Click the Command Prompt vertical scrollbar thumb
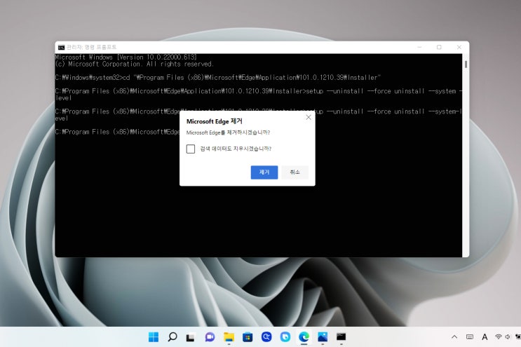The width and height of the screenshot is (521, 347). 466,64
